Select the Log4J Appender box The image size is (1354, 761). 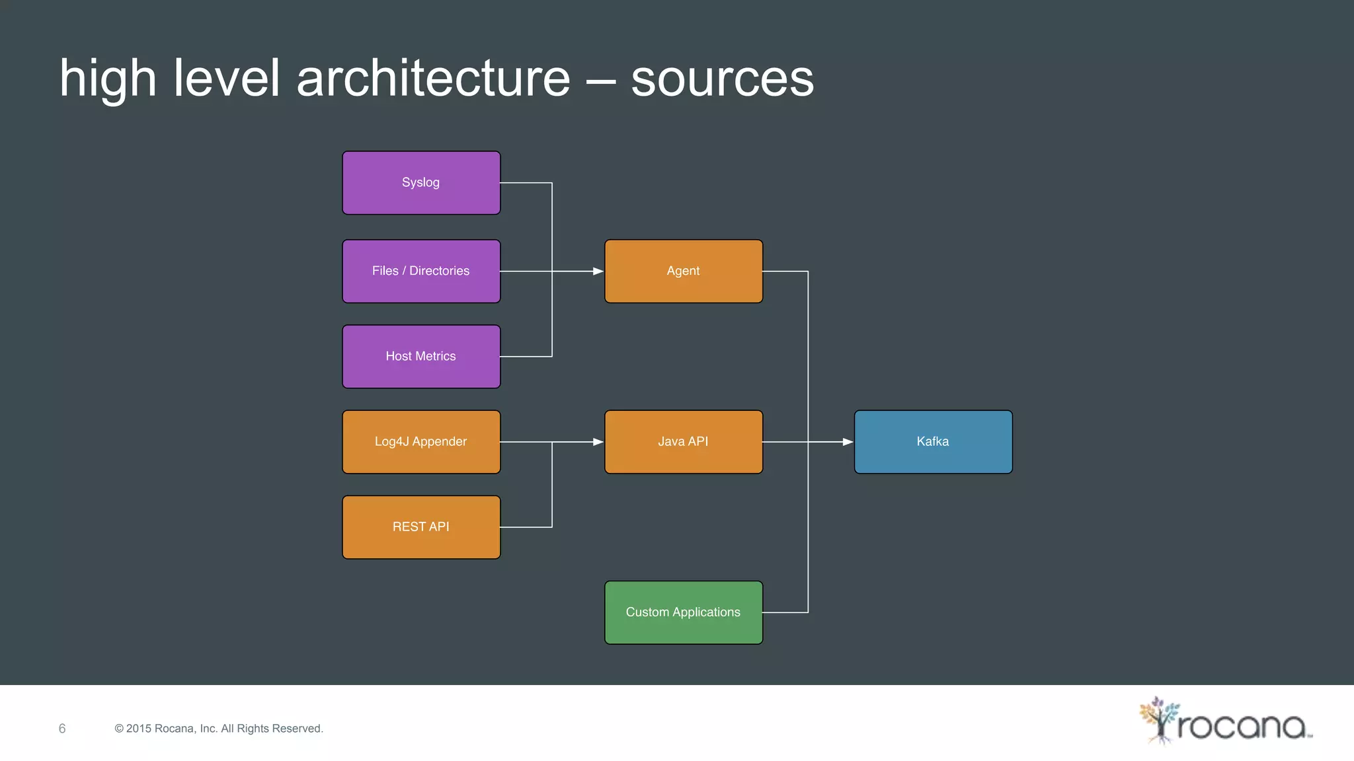(x=421, y=442)
